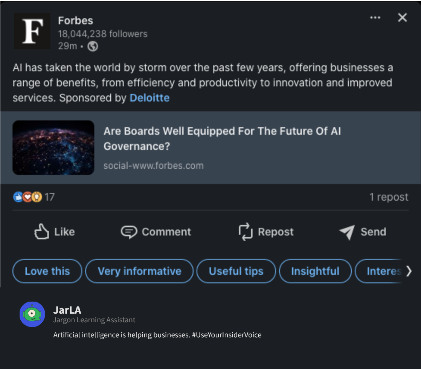Choose the 'Useful tips' quick reply

point(236,271)
